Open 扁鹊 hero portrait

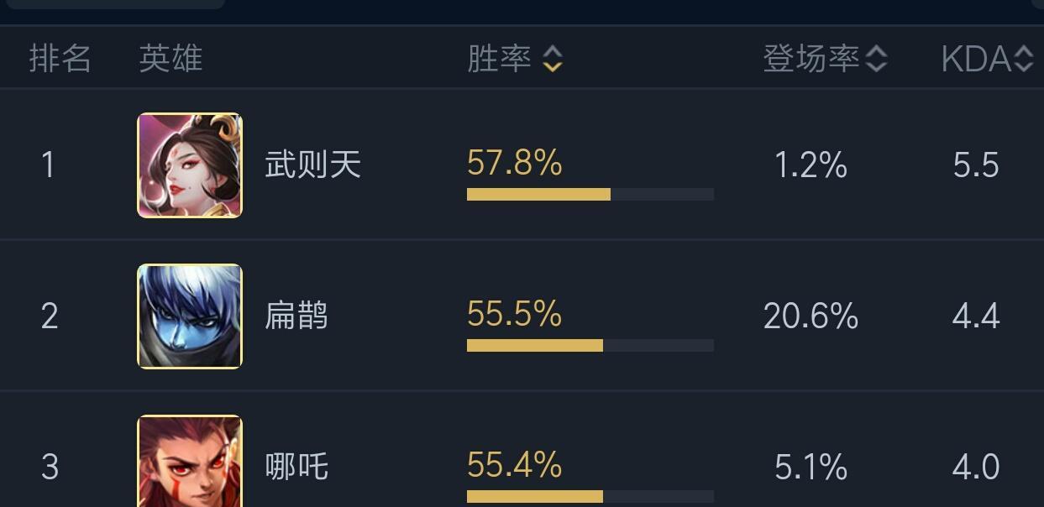coord(190,316)
